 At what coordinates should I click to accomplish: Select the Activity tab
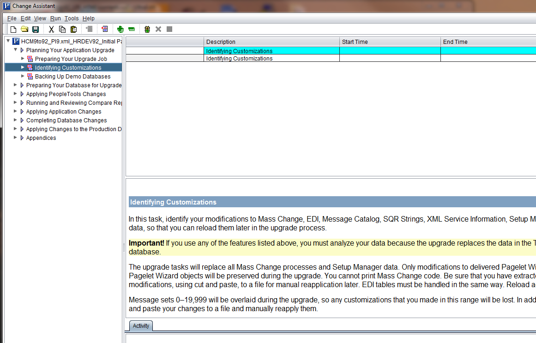tap(141, 326)
